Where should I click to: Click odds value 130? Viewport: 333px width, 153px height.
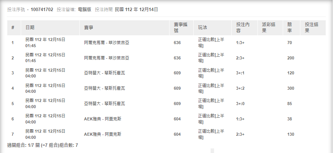click(x=290, y=134)
